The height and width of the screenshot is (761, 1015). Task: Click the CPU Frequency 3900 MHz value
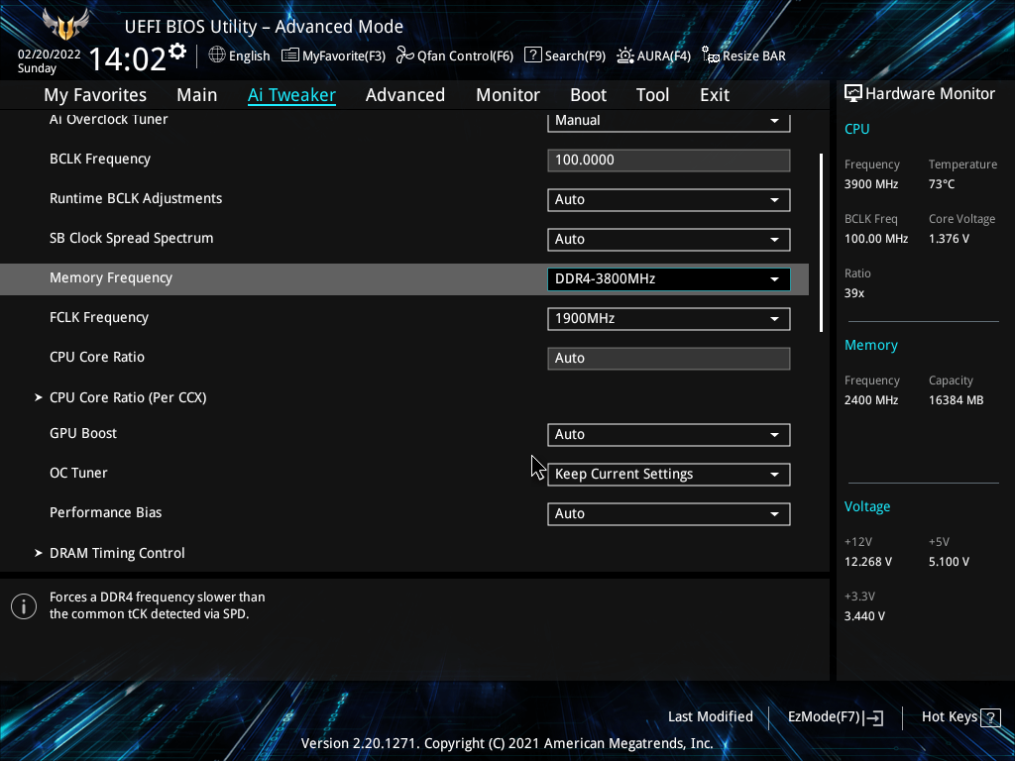tap(871, 184)
